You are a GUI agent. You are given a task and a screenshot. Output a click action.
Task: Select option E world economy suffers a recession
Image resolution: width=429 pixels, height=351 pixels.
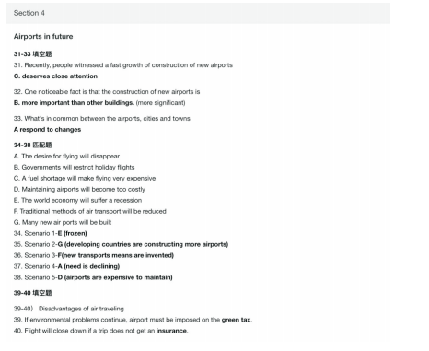[x=77, y=201]
